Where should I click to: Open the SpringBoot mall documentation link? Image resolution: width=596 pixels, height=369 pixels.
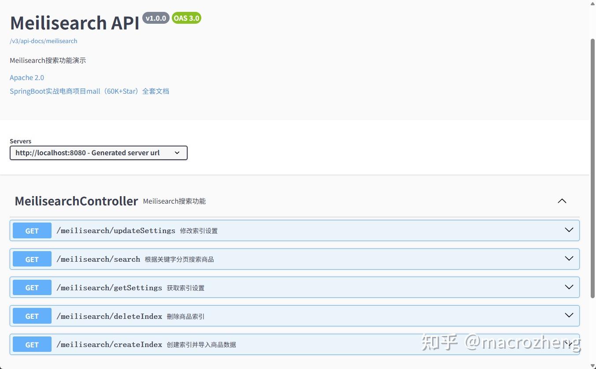pos(89,91)
